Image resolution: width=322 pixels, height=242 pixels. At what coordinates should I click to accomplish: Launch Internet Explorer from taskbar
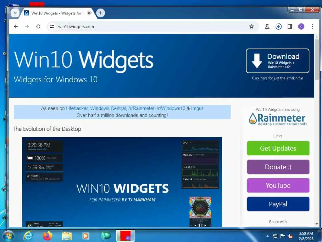pos(28,236)
